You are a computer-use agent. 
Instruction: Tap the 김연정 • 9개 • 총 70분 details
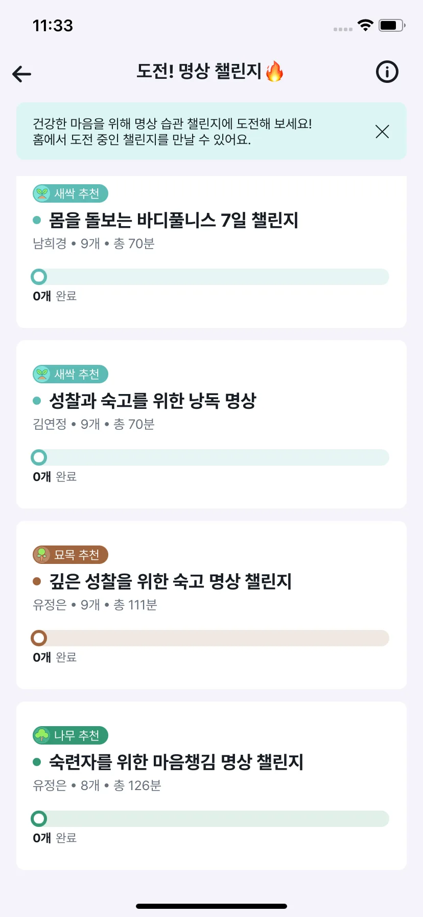tap(93, 424)
